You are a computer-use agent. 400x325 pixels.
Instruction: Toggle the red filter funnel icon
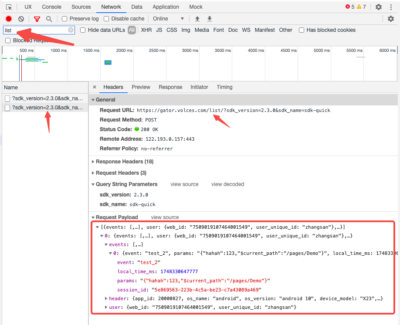coord(37,19)
